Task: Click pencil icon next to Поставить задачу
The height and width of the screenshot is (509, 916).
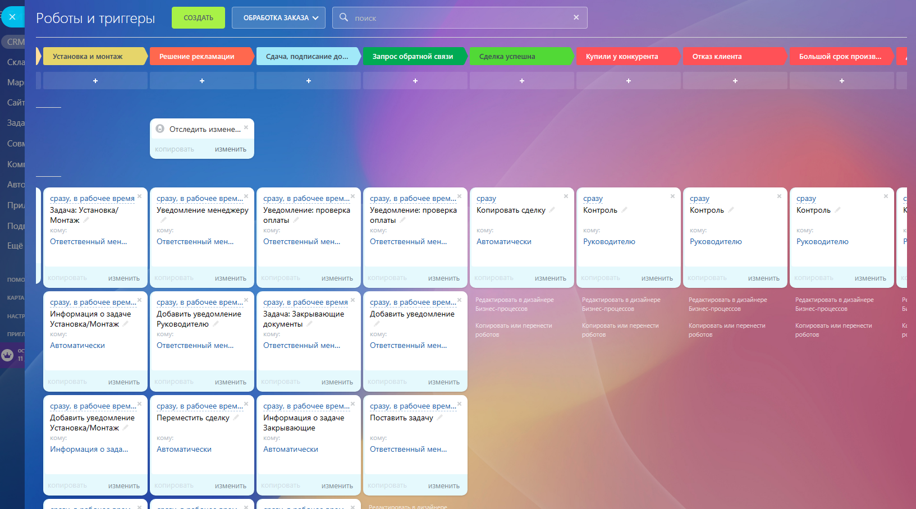Action: click(x=439, y=418)
